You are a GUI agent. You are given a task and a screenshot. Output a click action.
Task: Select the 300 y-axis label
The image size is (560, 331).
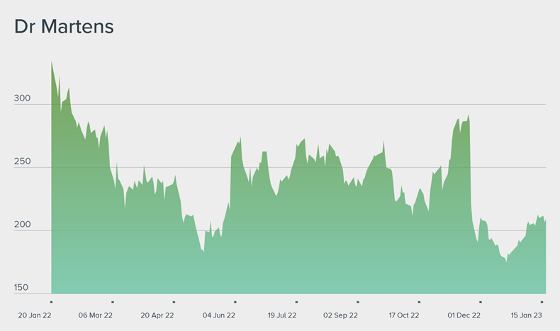pyautogui.click(x=22, y=99)
